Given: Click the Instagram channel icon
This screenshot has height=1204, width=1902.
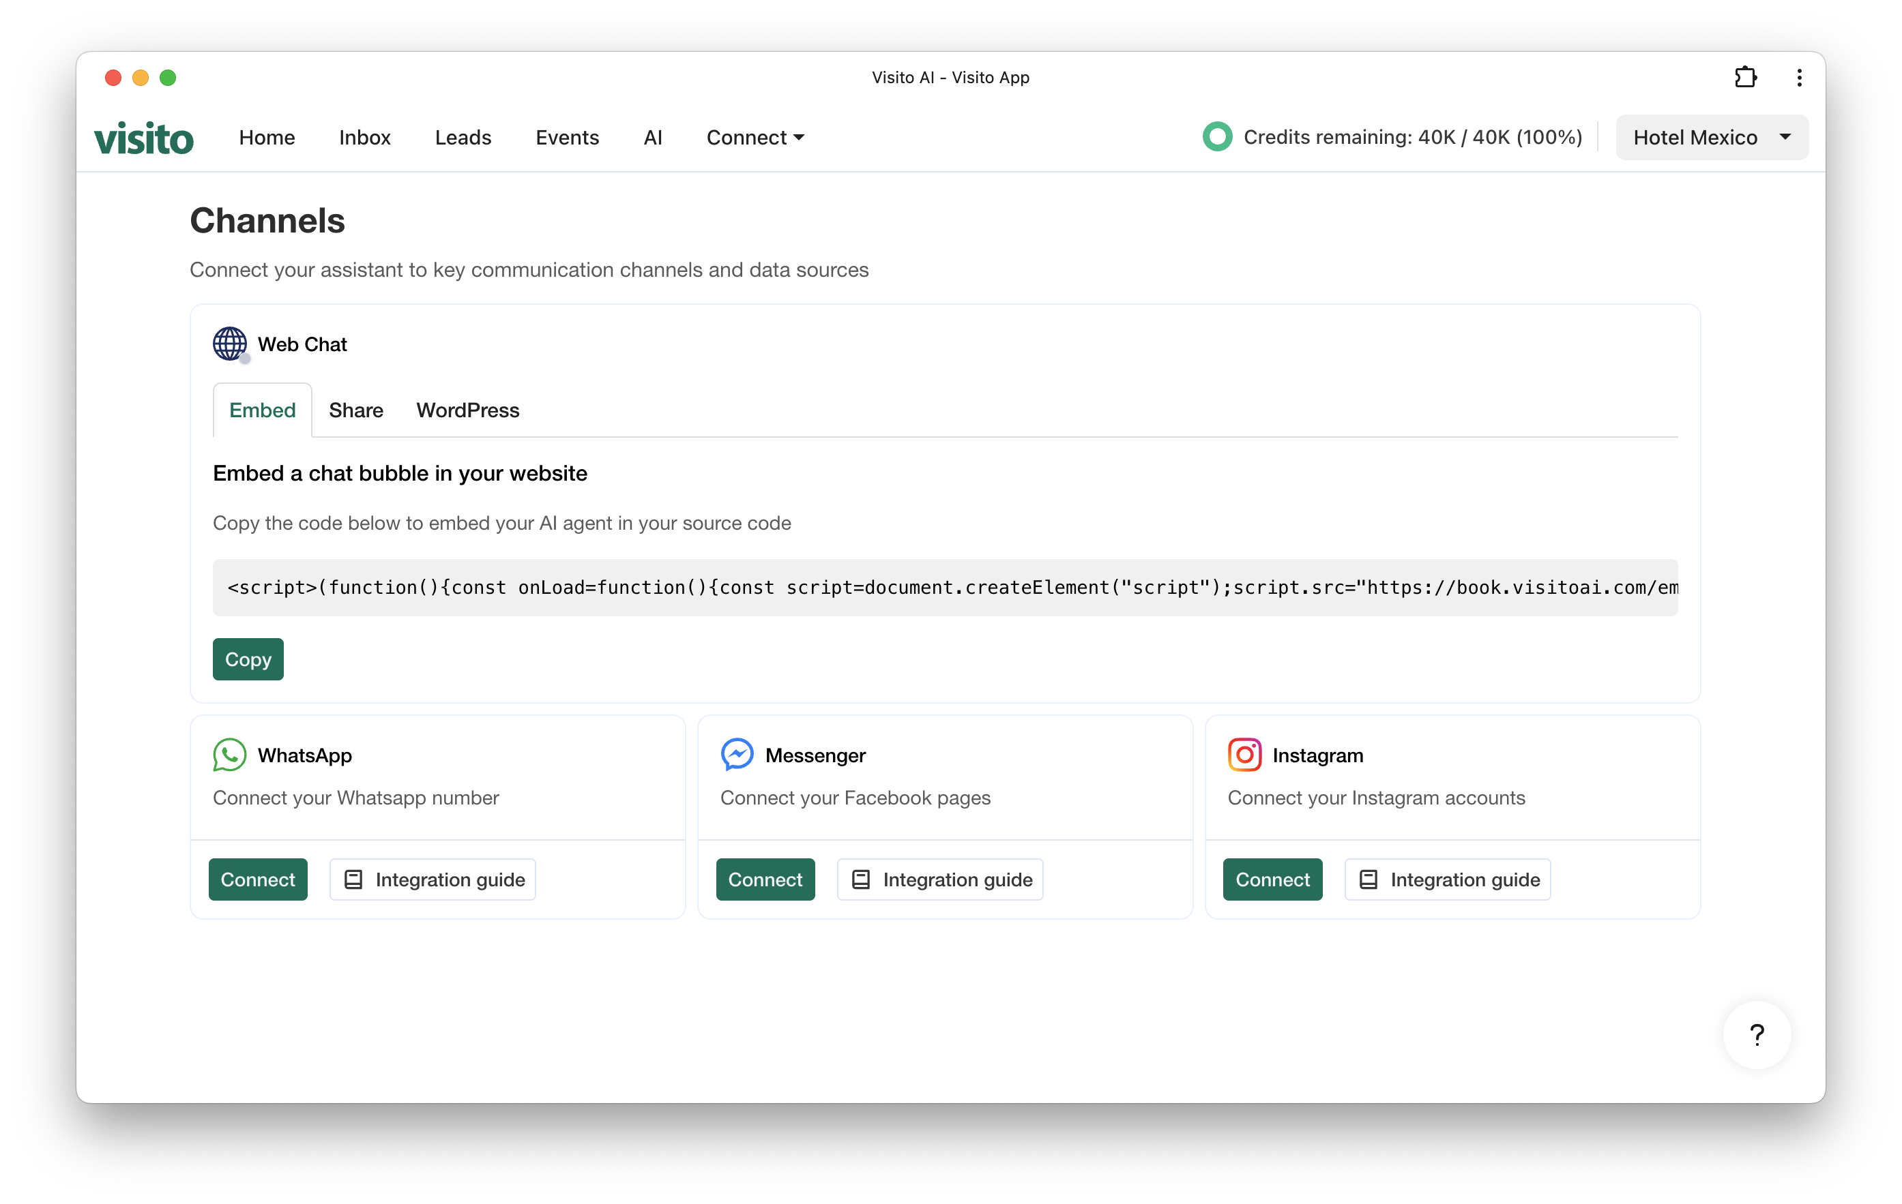Looking at the screenshot, I should pos(1245,754).
